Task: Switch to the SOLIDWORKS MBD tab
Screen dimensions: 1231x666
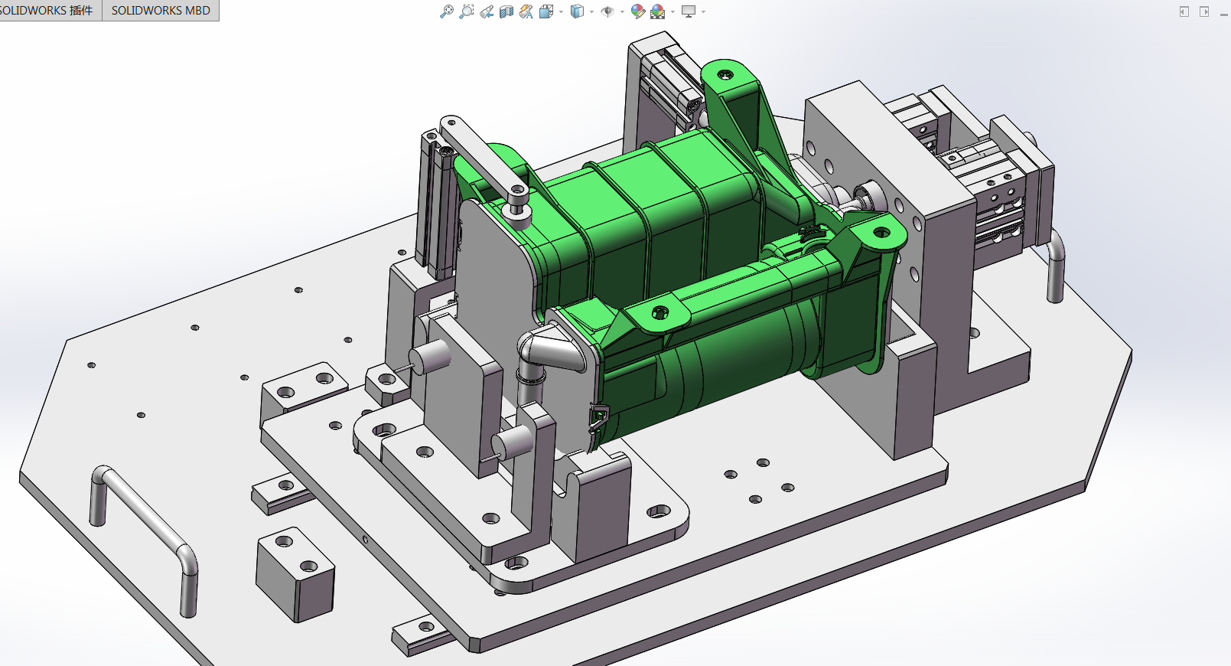Action: point(161,11)
